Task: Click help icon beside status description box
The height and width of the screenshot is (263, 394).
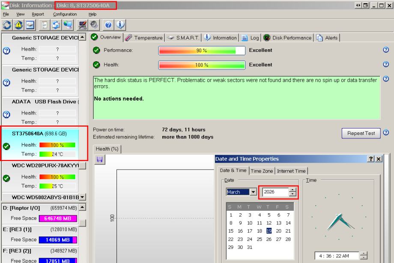Action: click(x=386, y=79)
